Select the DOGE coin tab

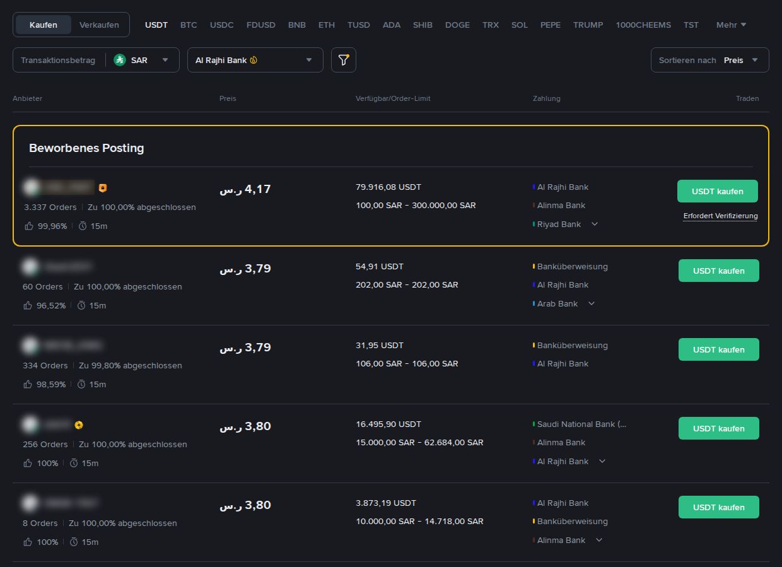tap(457, 25)
